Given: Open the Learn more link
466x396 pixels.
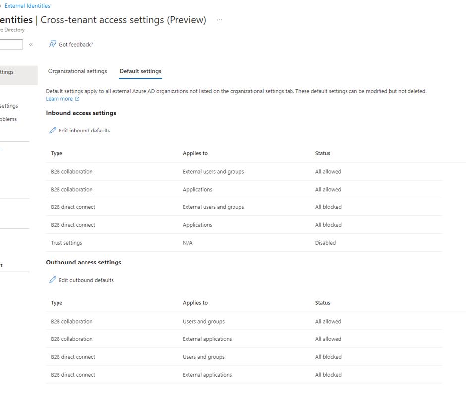Looking at the screenshot, I should 59,99.
